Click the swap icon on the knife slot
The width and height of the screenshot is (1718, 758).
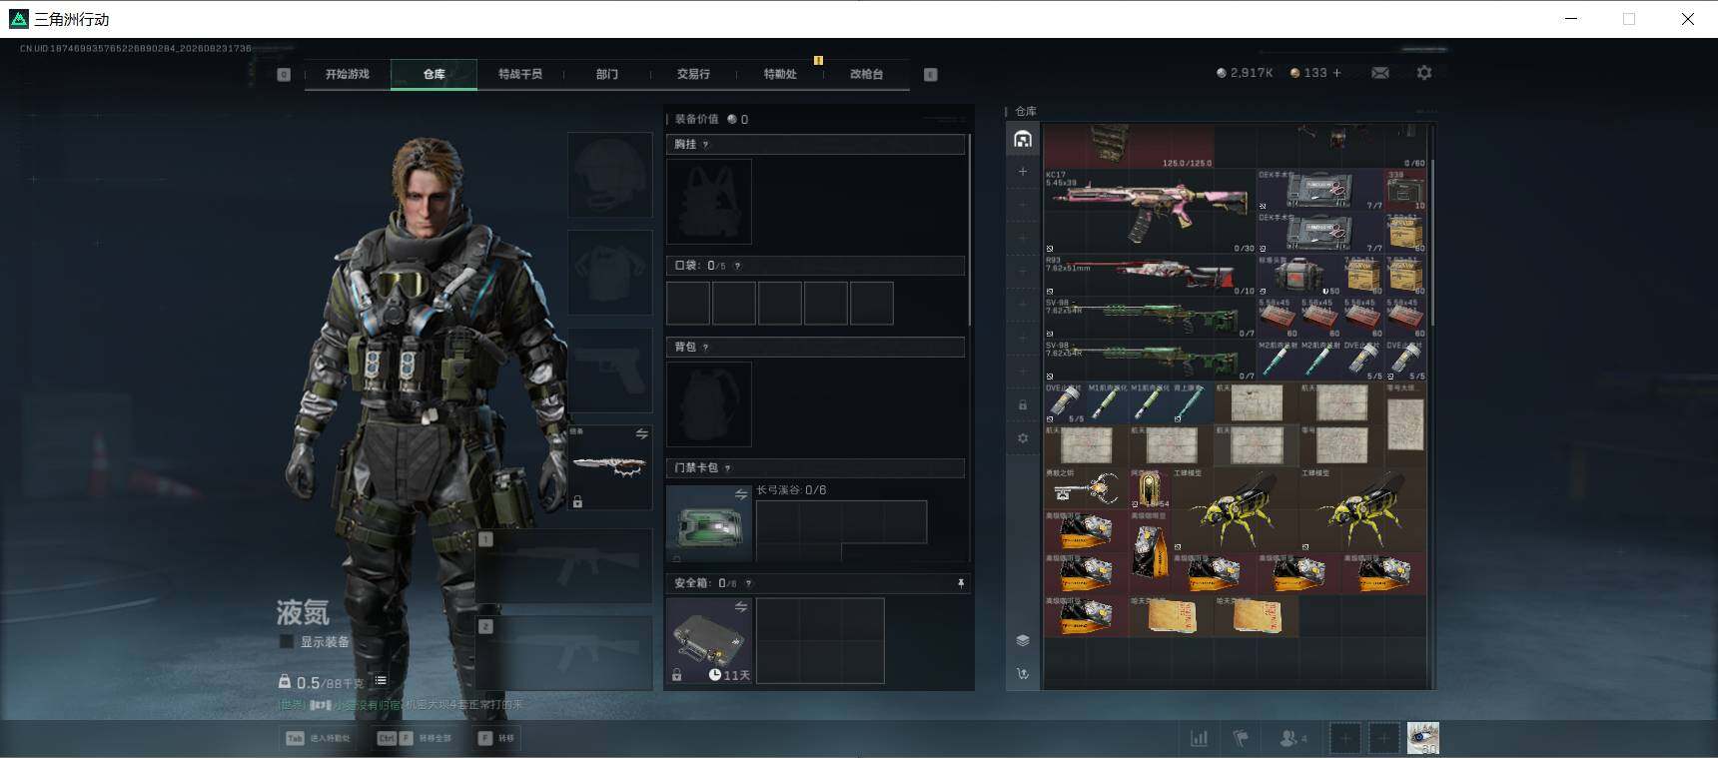pos(642,433)
